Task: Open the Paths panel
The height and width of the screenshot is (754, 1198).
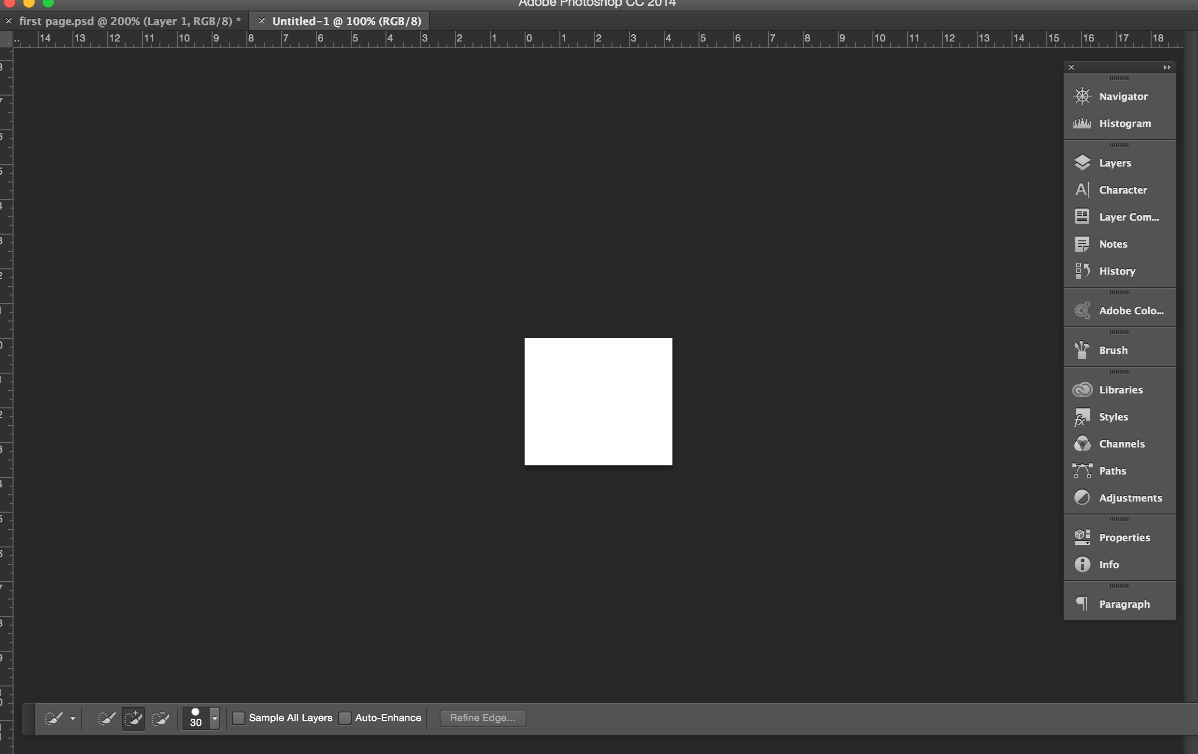Action: click(x=1112, y=471)
